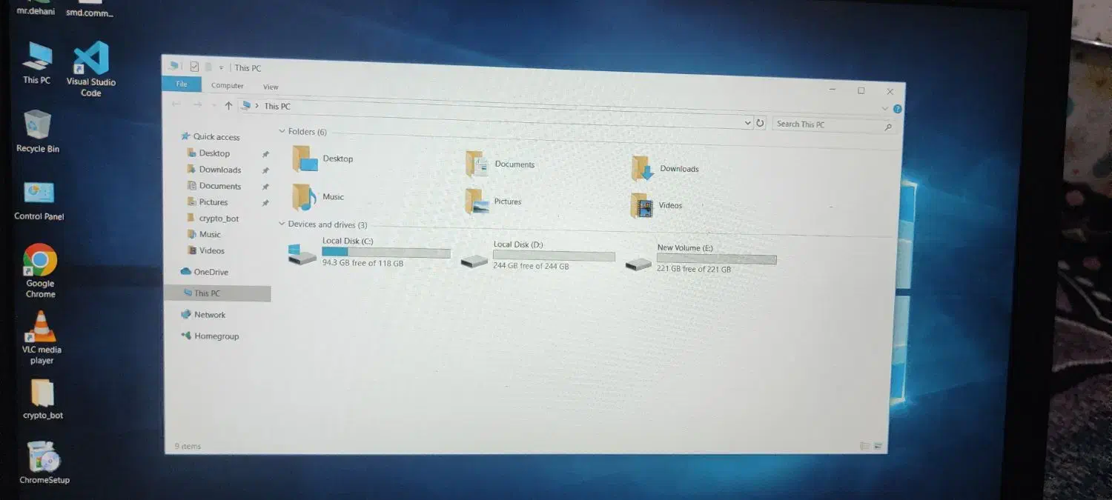This screenshot has width=1112, height=500.
Task: Select Network in the navigation pane
Action: pos(203,315)
